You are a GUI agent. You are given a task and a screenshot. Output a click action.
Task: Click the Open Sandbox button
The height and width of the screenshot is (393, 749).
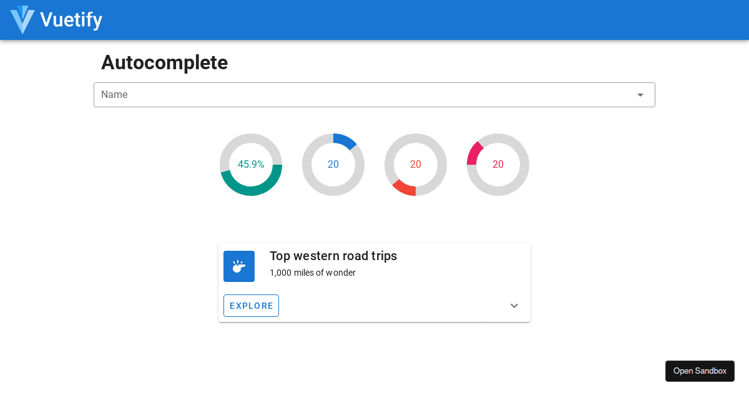pos(700,371)
